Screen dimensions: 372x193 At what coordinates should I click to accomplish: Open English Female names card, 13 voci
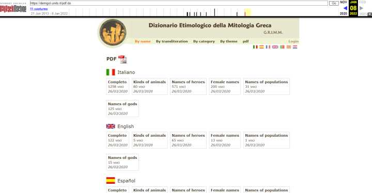(x=225, y=140)
